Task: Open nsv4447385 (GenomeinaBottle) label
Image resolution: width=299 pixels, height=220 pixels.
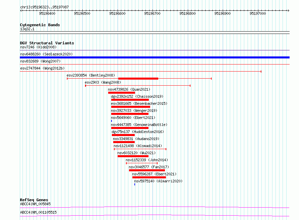Action: click(x=139, y=125)
